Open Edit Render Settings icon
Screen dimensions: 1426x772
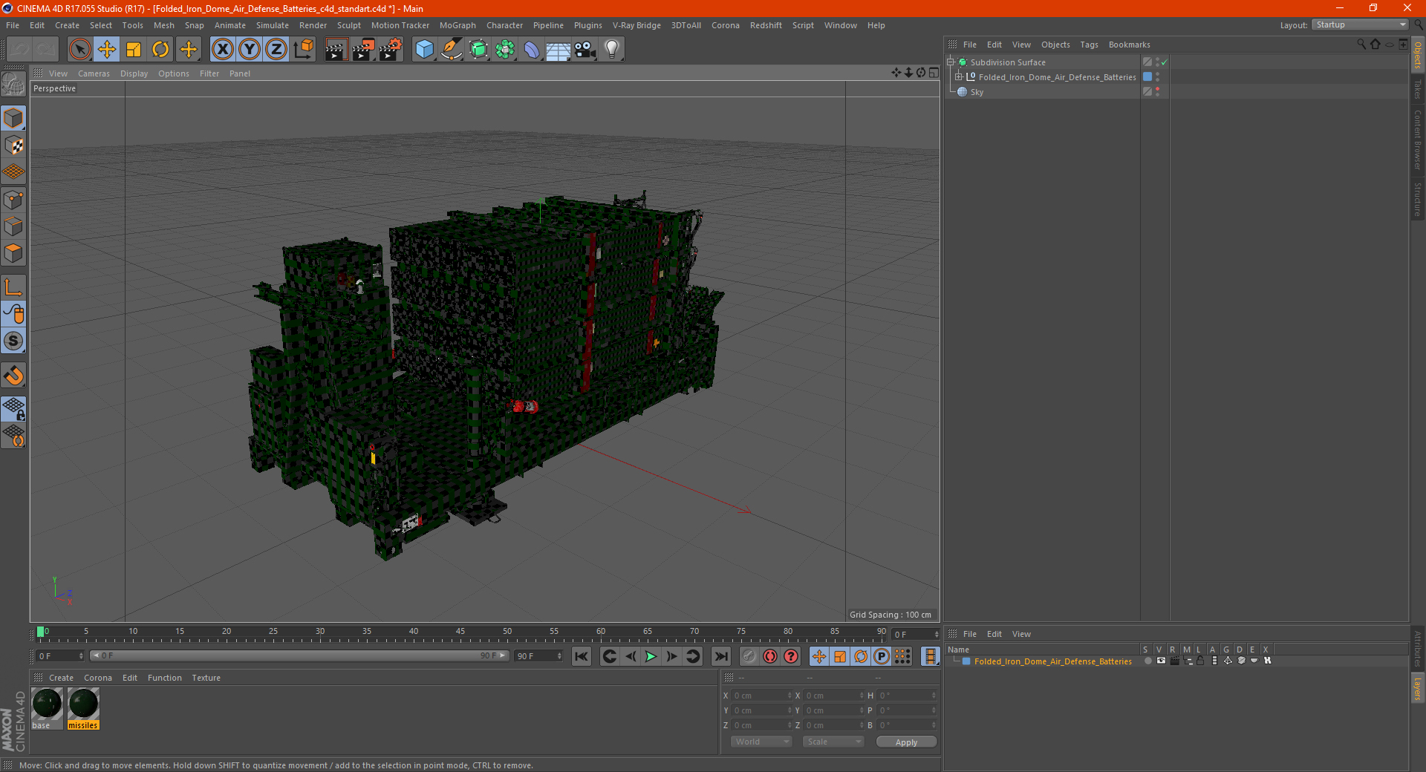click(x=391, y=50)
